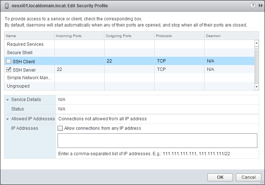Image resolution: width=265 pixels, height=185 pixels.
Task: Collapse the Allowed IP Addresses section
Action: 7,119
